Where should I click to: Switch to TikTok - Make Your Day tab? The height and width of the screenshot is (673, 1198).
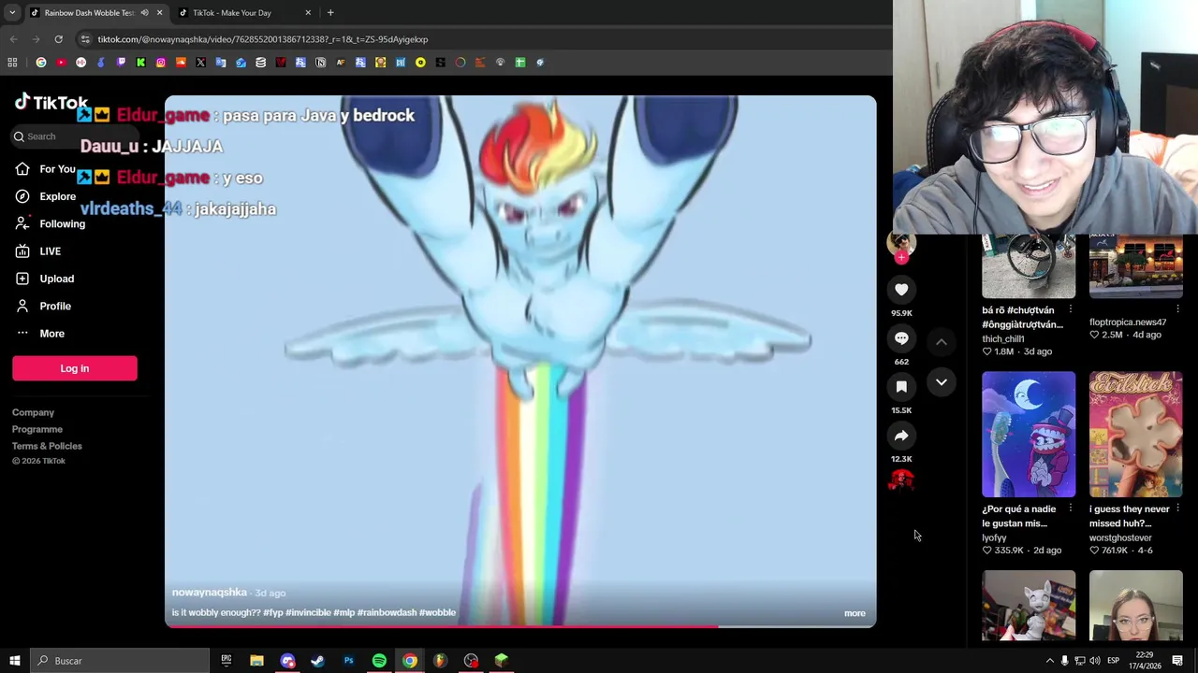coord(245,13)
